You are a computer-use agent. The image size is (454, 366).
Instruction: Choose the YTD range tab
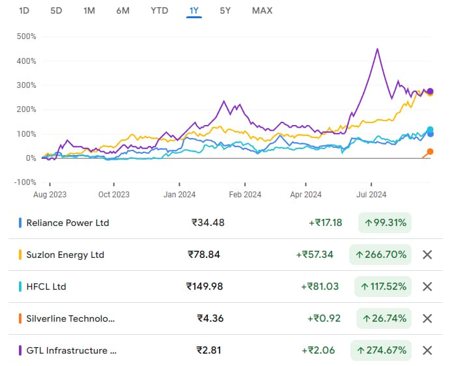coord(159,10)
